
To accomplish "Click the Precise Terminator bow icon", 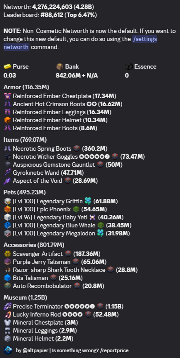I will tap(7, 306).
